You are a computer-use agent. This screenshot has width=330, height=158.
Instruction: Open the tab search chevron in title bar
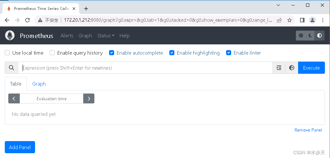pos(278,5)
